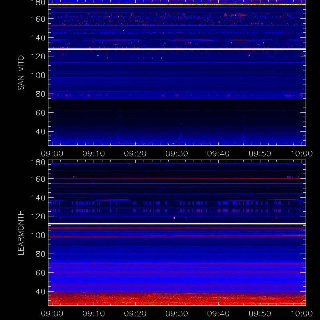
Task: Click 09:50 time label under San Vito plot
Action: pyautogui.click(x=260, y=154)
